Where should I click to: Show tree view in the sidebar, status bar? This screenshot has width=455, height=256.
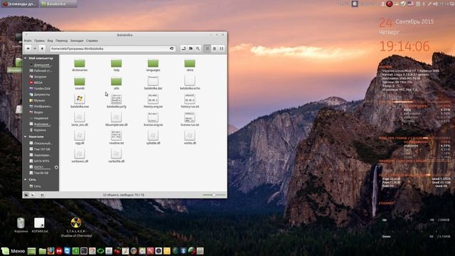[33, 195]
